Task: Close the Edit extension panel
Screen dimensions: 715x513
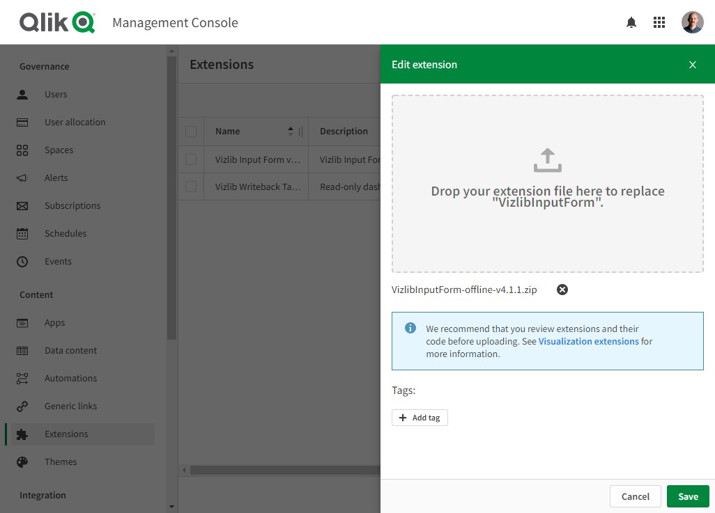Action: (x=692, y=65)
